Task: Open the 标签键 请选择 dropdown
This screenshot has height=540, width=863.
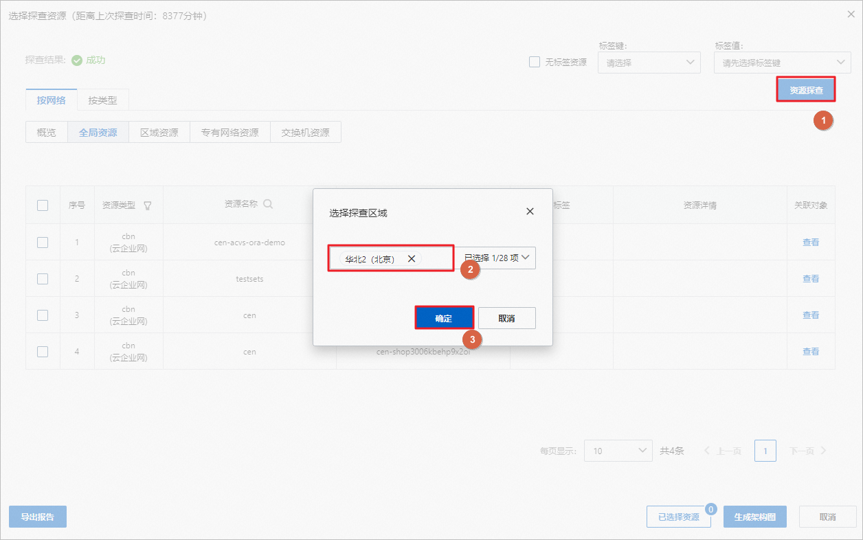Action: 649,63
